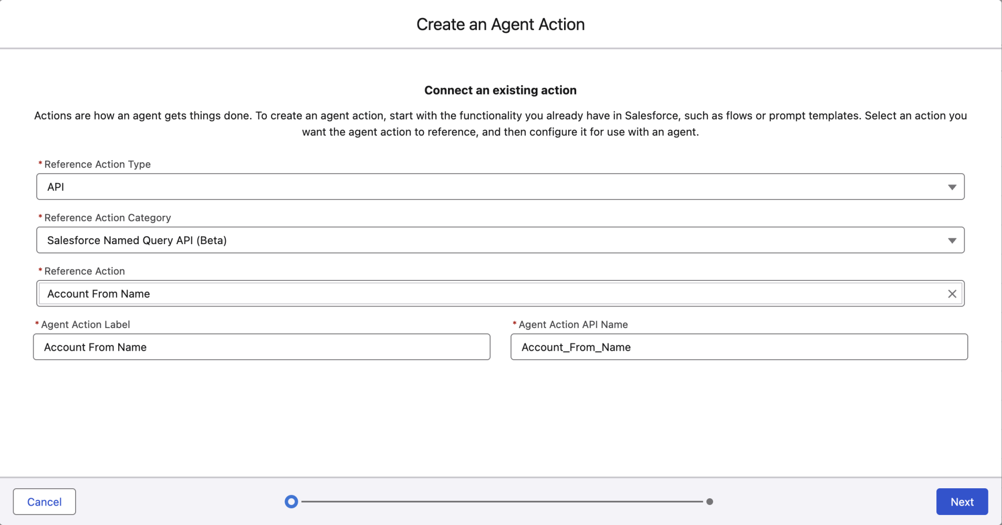The height and width of the screenshot is (525, 1002).
Task: Click the Create an Agent Action title
Action: tap(500, 25)
